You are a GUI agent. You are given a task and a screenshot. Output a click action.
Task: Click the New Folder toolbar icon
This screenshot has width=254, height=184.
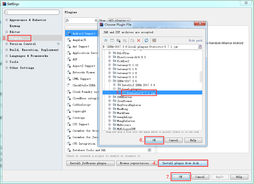click(x=132, y=40)
